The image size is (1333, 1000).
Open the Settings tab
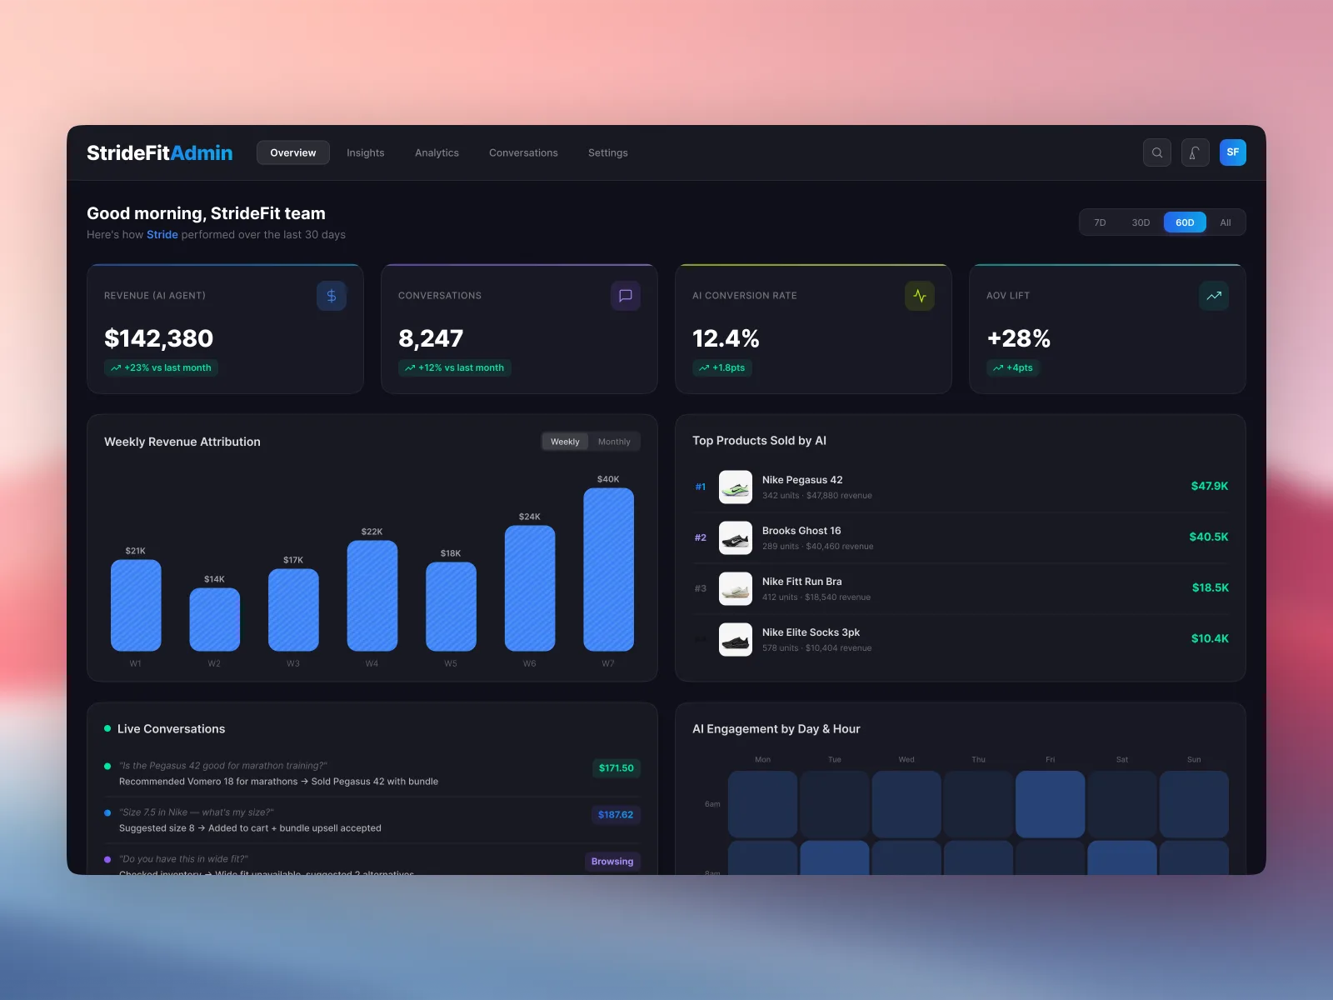click(608, 152)
